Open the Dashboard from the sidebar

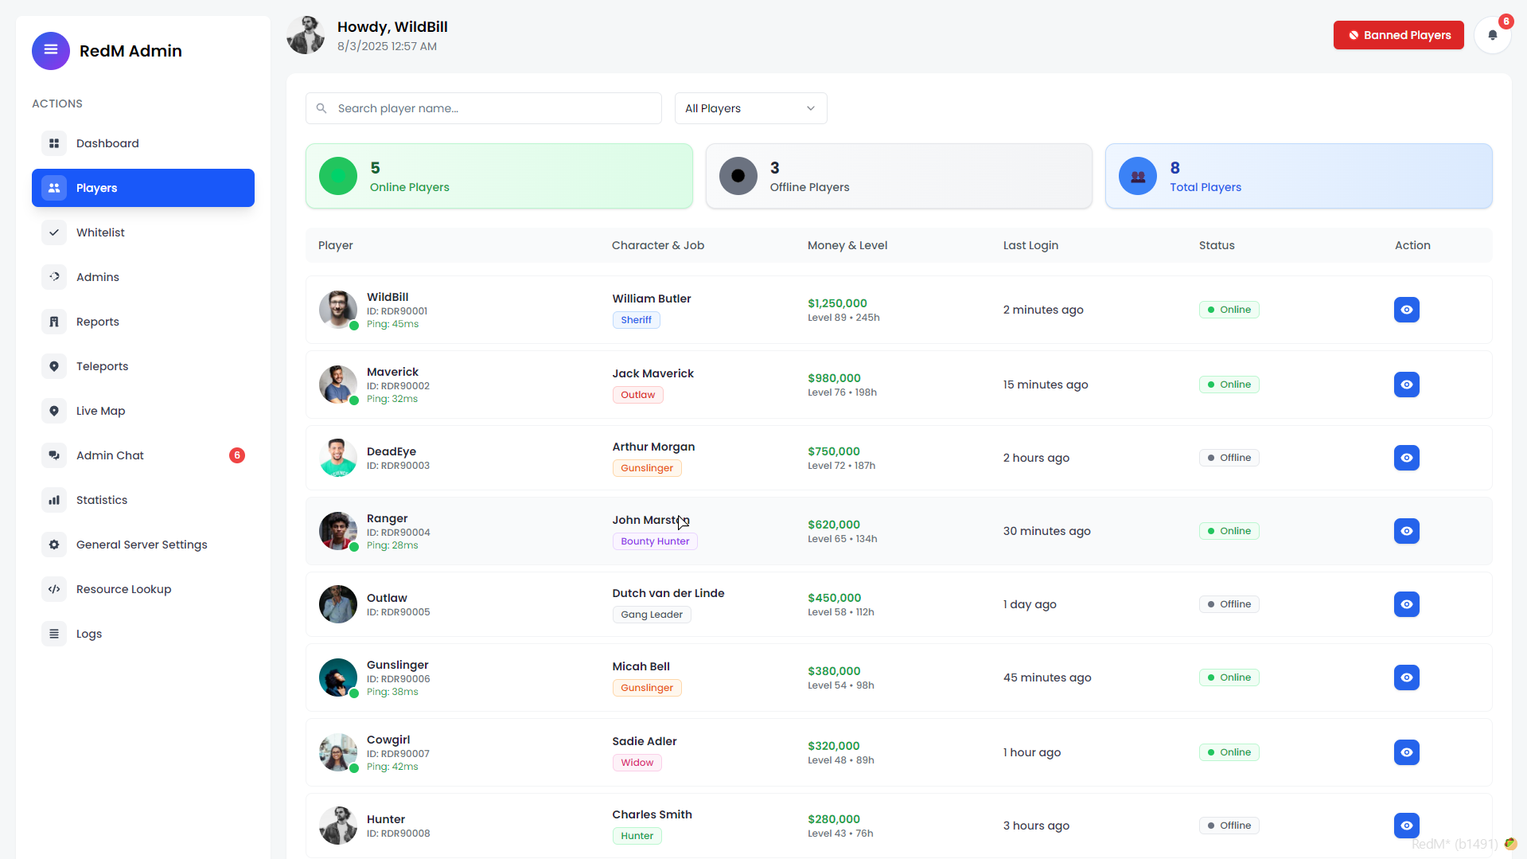(53, 143)
